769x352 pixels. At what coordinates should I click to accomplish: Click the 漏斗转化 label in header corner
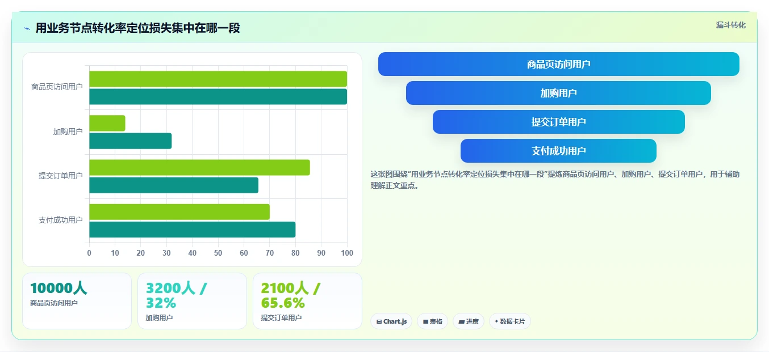pyautogui.click(x=730, y=25)
